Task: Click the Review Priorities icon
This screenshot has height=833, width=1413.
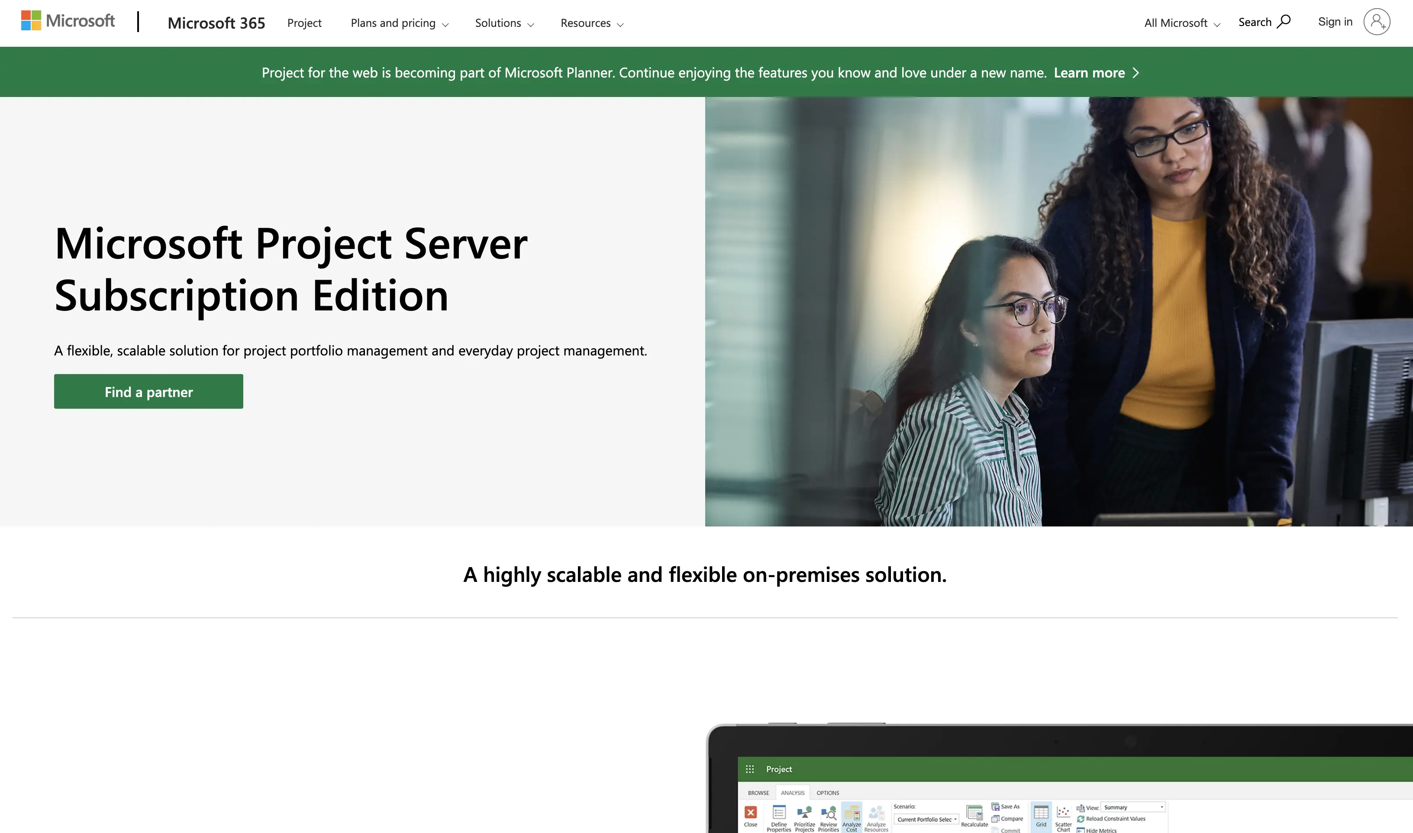Action: pos(829,812)
